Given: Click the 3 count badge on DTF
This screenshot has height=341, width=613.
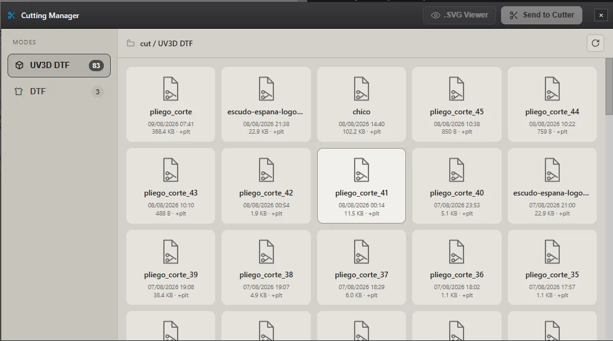Looking at the screenshot, I should 98,92.
